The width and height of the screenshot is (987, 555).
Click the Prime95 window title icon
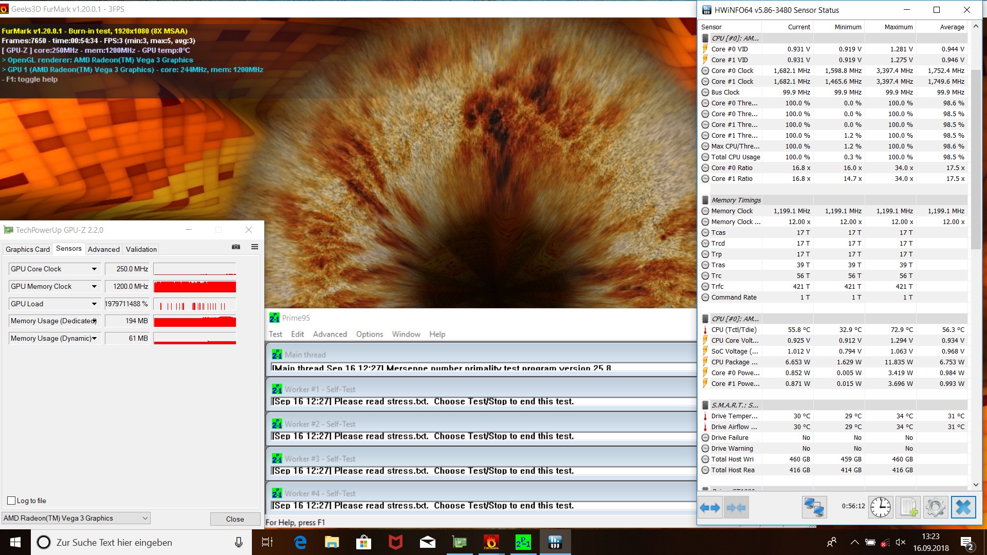pyautogui.click(x=275, y=318)
